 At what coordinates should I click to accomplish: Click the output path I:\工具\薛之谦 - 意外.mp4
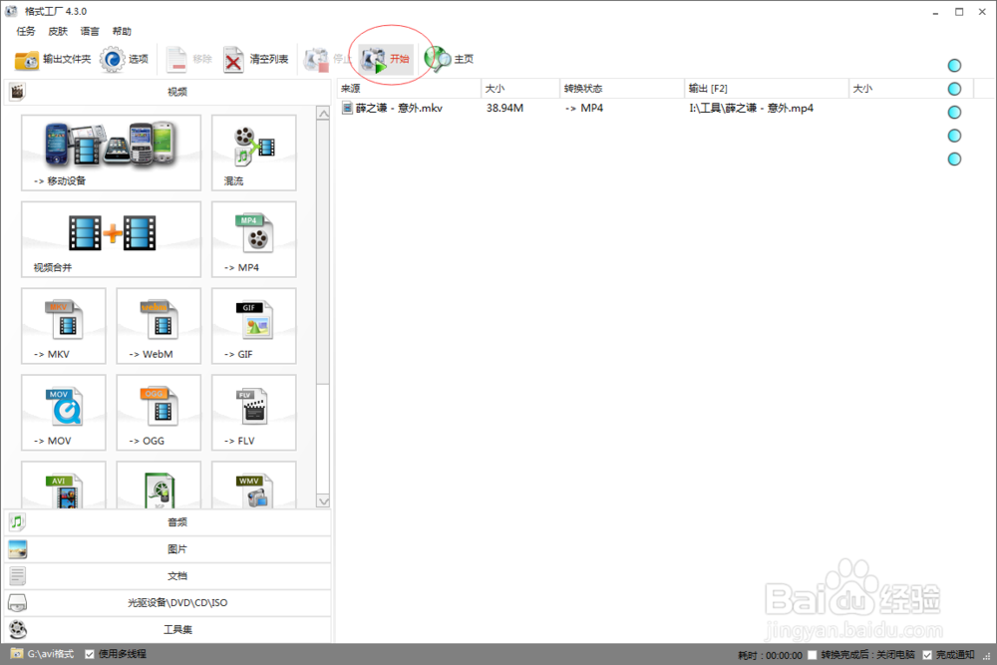pyautogui.click(x=751, y=108)
